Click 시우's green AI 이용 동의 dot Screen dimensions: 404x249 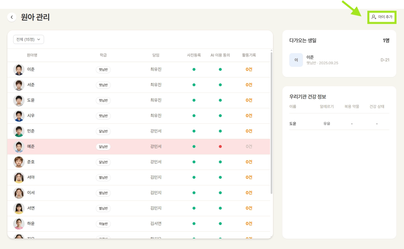(220, 116)
